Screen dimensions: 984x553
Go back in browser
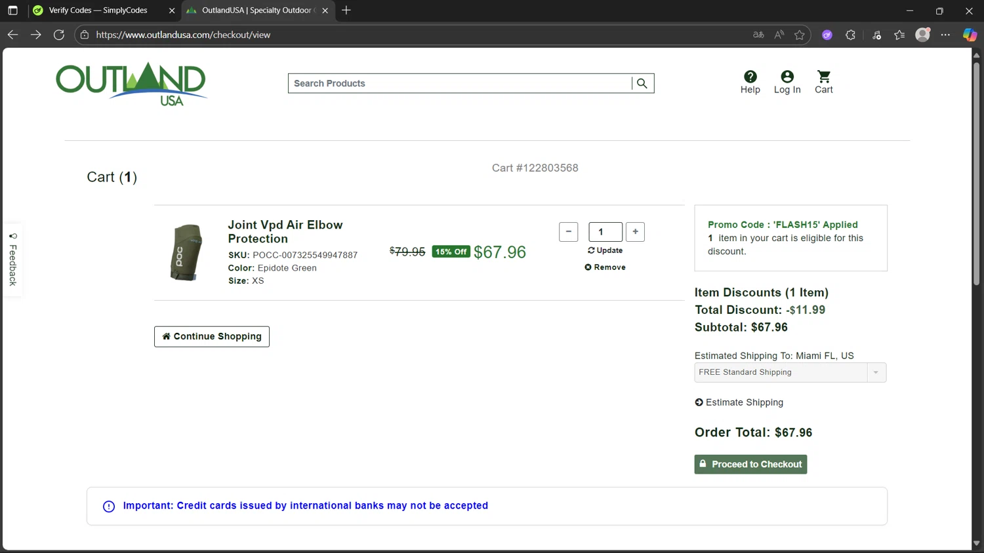(12, 35)
